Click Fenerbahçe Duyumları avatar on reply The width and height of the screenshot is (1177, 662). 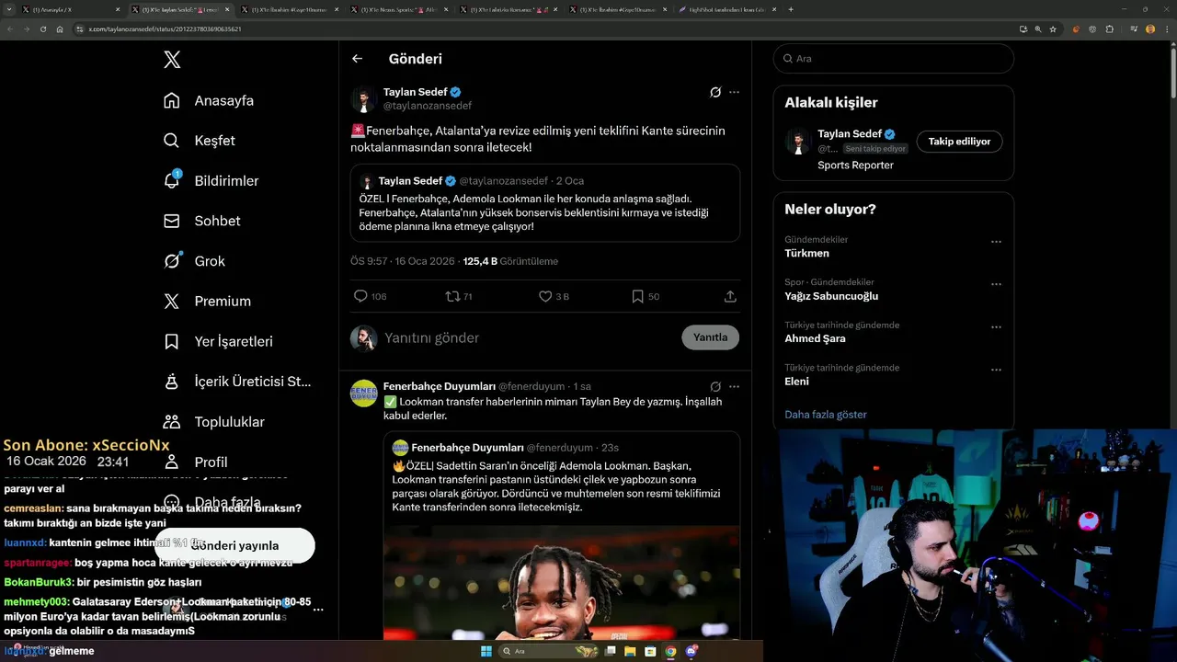point(364,394)
